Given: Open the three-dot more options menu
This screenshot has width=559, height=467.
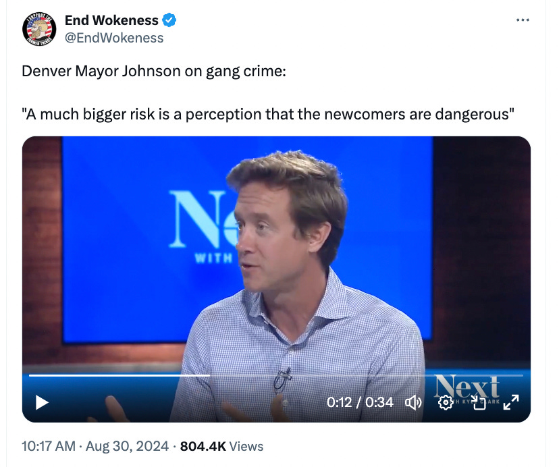Looking at the screenshot, I should 523,20.
